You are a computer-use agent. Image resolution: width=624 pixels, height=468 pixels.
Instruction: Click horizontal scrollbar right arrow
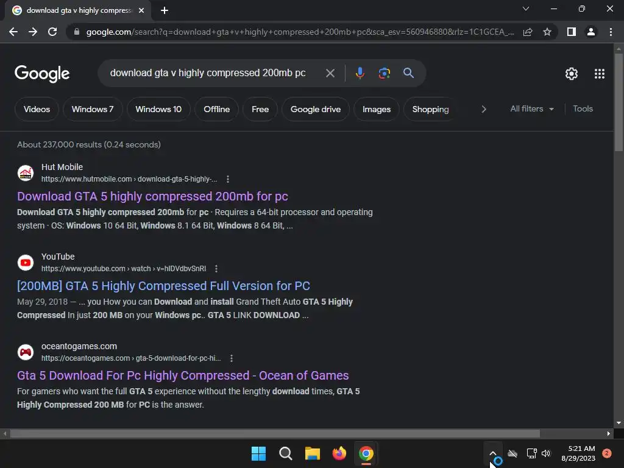[609, 433]
